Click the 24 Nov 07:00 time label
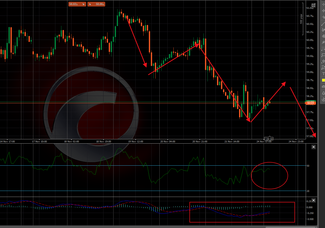 tap(264, 142)
